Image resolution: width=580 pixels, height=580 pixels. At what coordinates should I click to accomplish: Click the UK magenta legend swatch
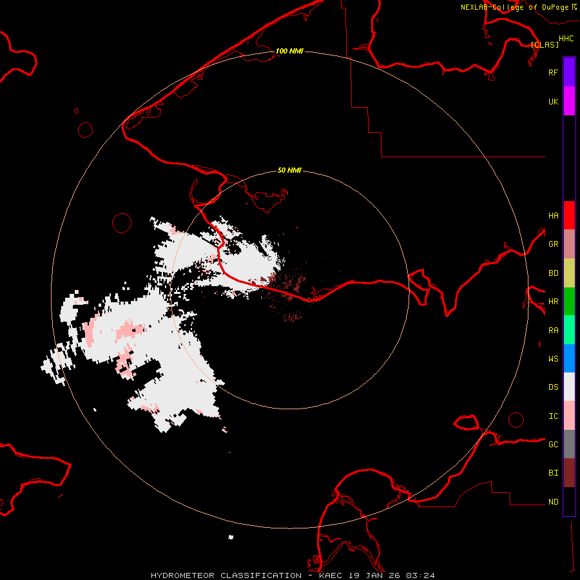tap(569, 101)
